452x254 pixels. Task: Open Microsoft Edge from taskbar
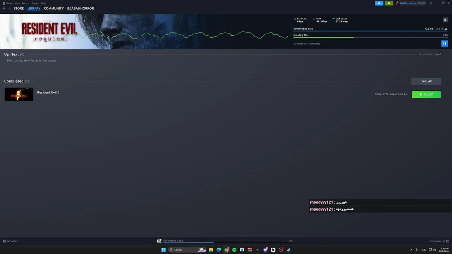219,250
